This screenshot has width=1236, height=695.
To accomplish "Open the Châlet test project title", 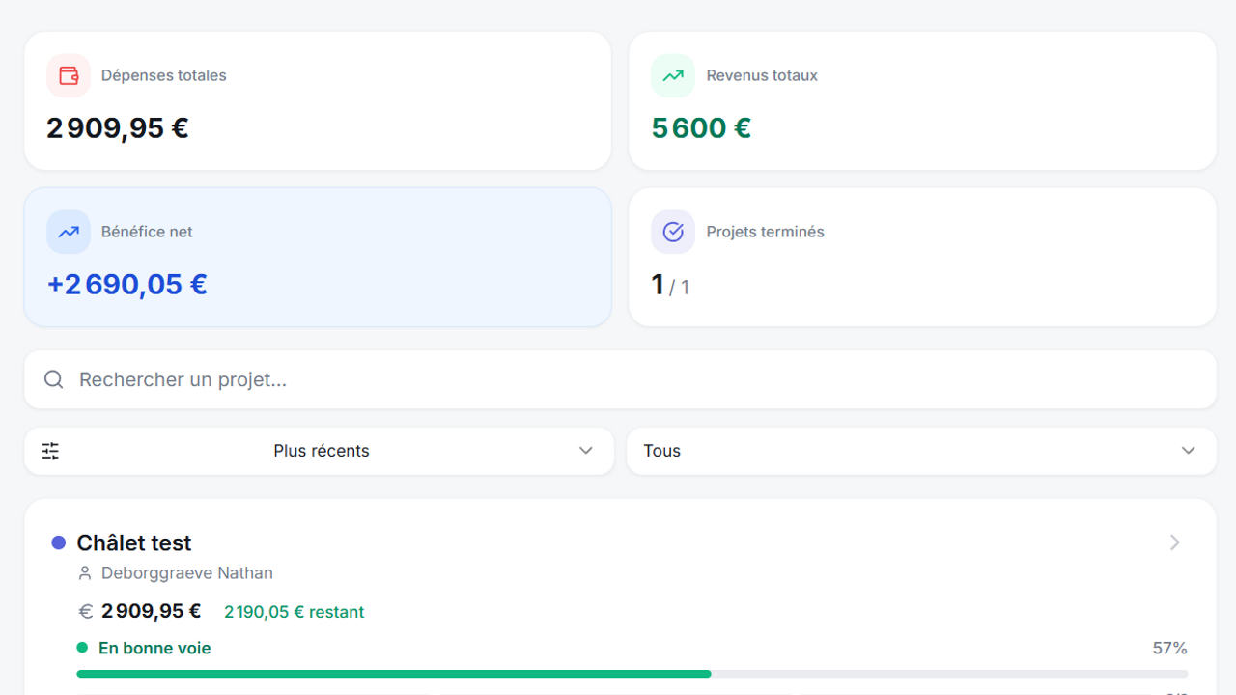I will (134, 543).
